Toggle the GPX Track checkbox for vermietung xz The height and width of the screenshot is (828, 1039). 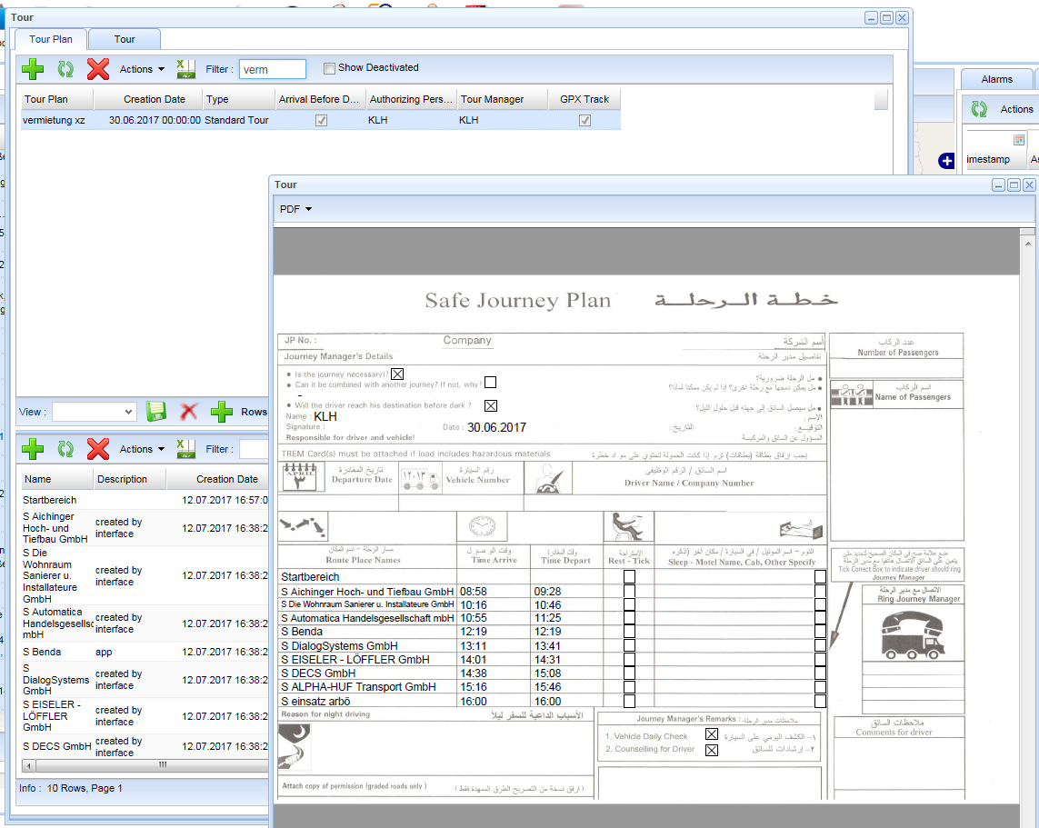point(584,119)
